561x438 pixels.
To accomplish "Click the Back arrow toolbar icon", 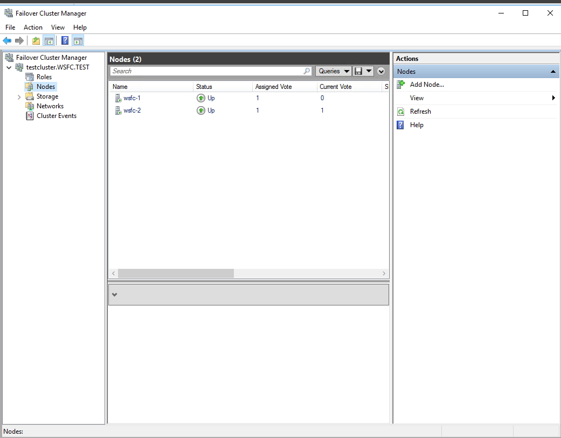I will click(x=7, y=40).
